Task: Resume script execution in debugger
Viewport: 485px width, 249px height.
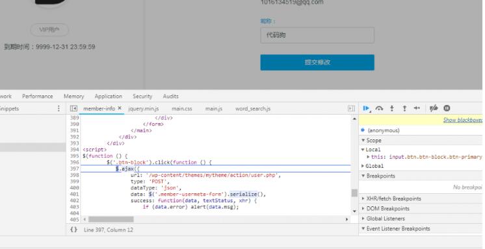Action: coord(367,108)
